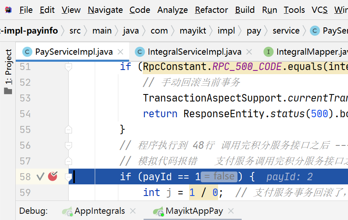Open the View menu

point(71,10)
